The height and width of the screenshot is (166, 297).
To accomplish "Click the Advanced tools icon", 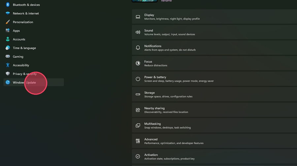I will point(138,141).
